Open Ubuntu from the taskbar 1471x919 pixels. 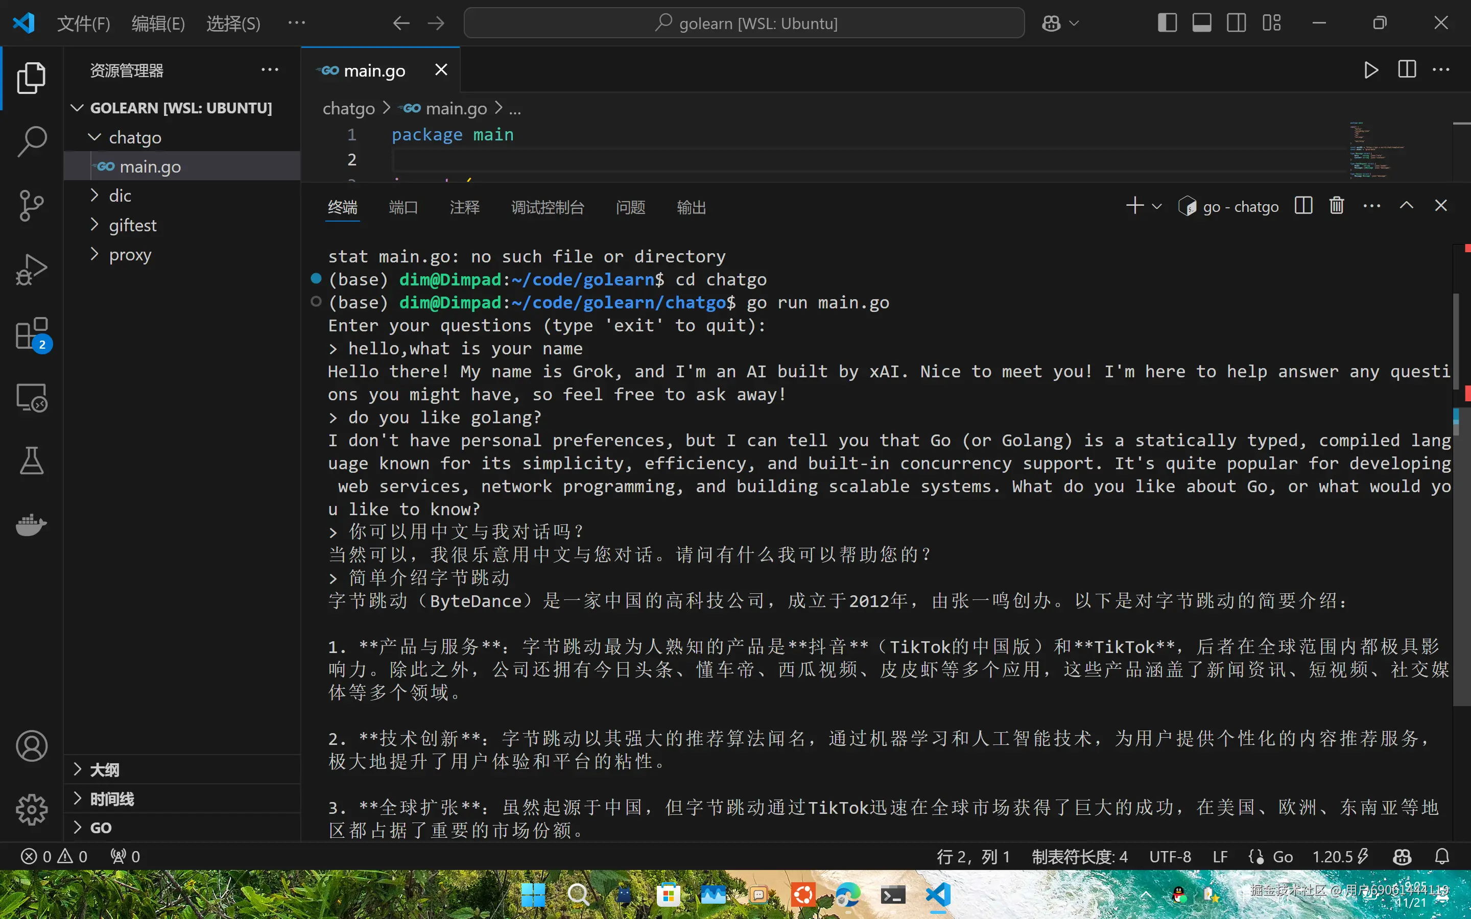click(803, 894)
